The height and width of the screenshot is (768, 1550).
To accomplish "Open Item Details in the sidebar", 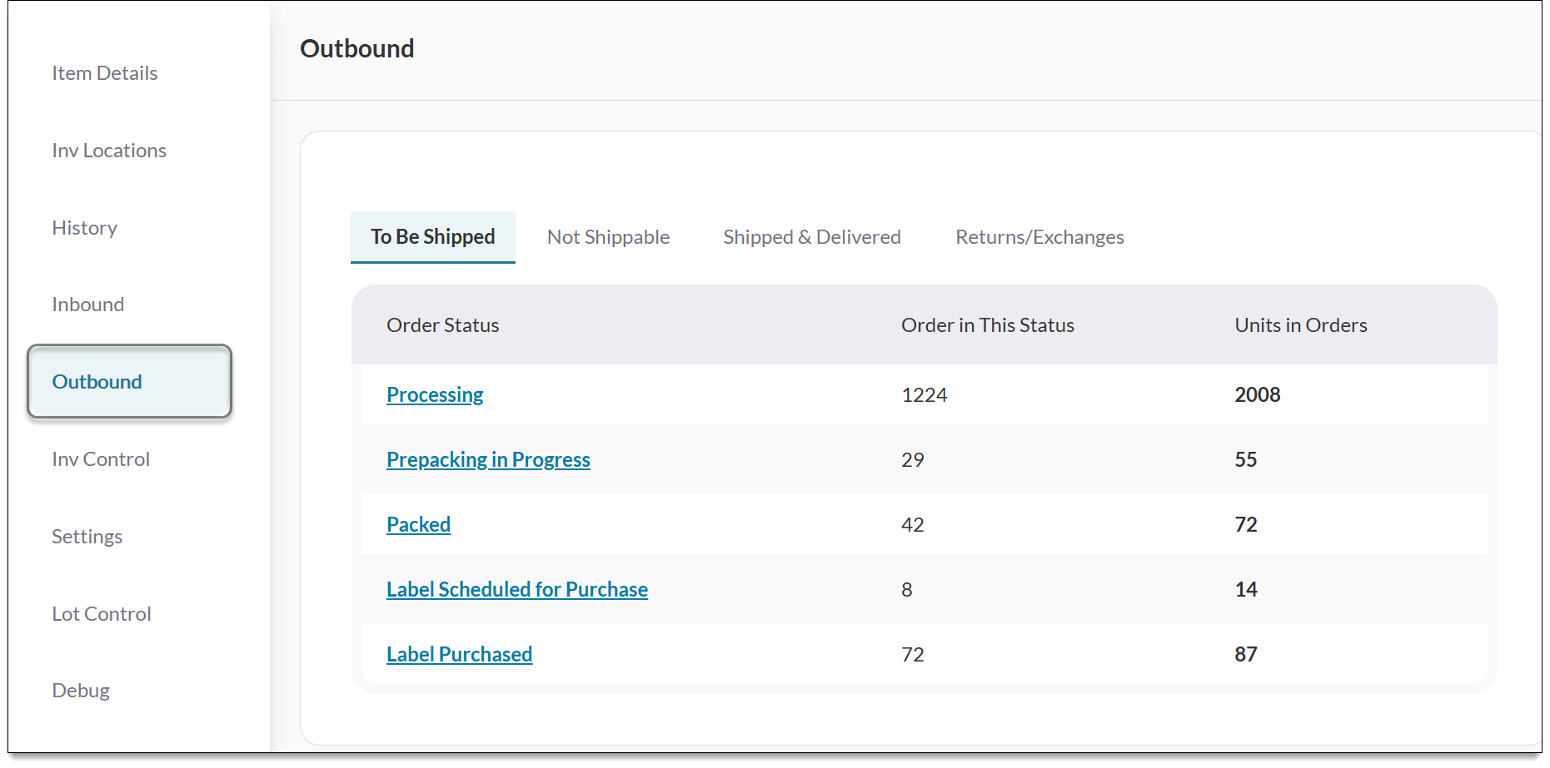I will [x=105, y=73].
